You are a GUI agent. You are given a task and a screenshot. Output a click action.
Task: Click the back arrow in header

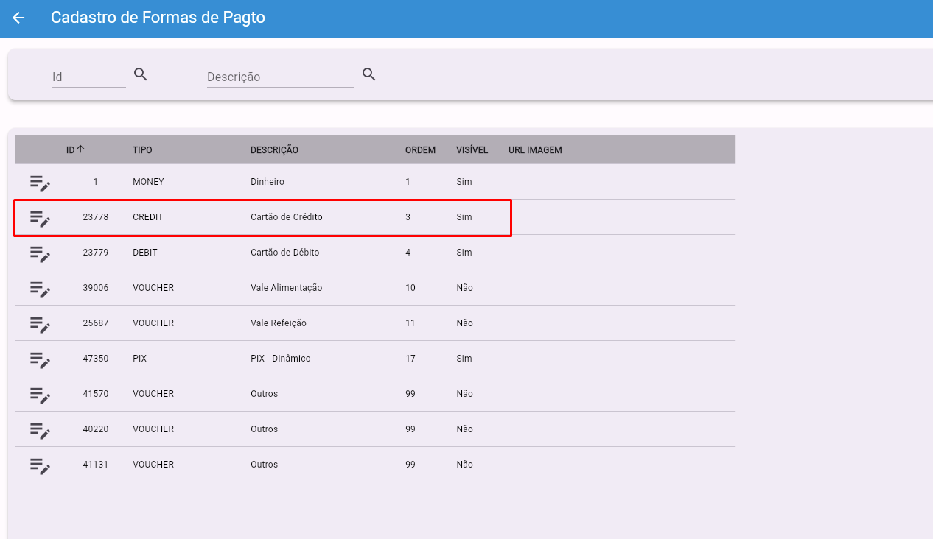(x=18, y=18)
